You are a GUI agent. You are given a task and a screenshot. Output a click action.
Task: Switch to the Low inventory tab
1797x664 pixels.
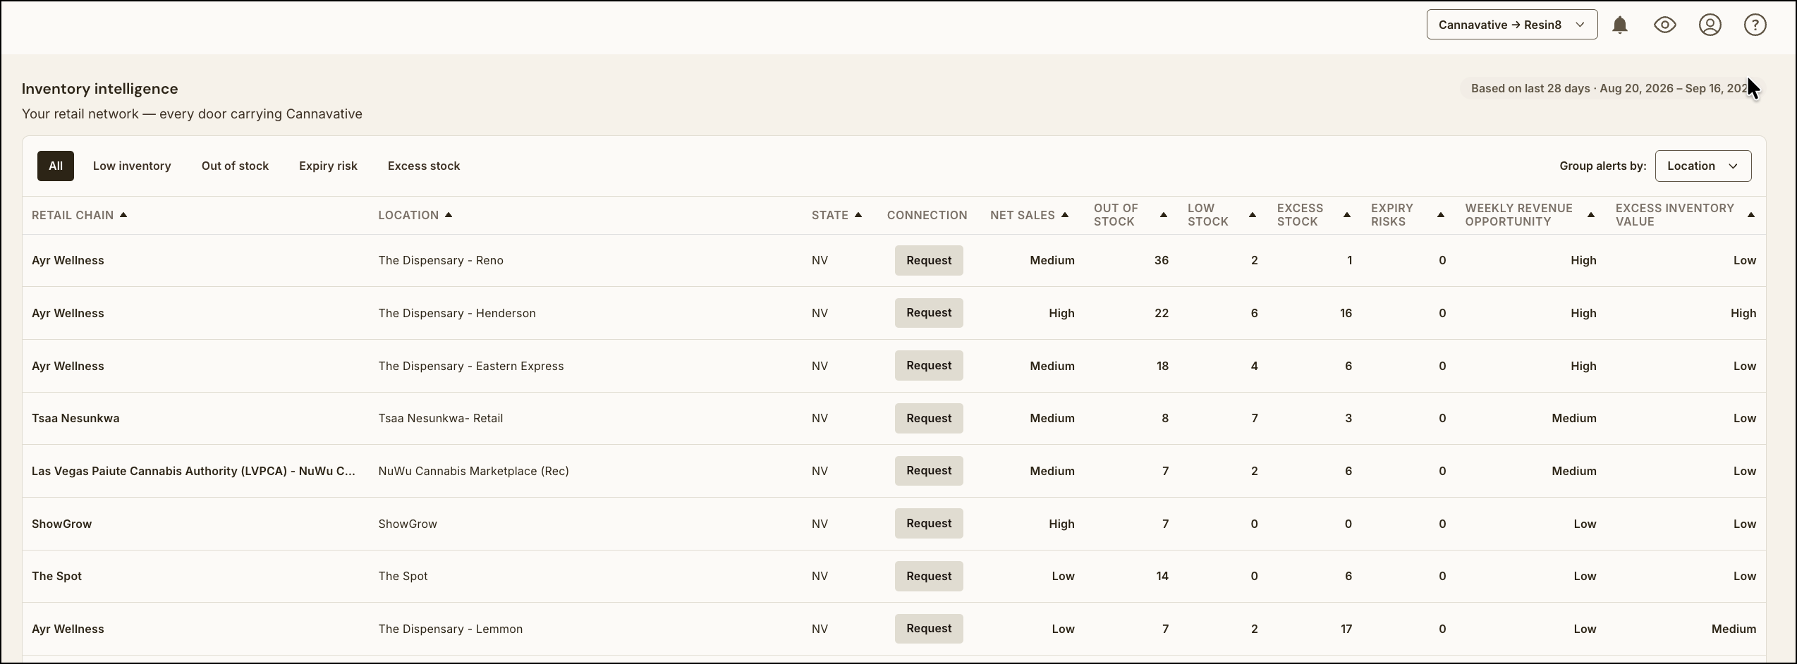click(x=132, y=166)
